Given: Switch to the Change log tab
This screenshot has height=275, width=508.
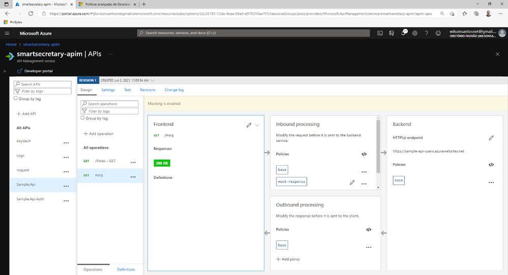Looking at the screenshot, I should tap(174, 90).
